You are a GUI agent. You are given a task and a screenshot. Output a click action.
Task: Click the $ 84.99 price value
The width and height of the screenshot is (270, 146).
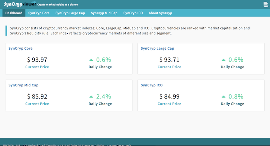(x=170, y=96)
